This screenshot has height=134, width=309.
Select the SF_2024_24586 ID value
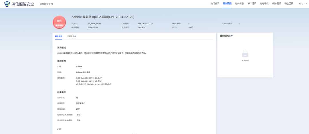[94, 23]
